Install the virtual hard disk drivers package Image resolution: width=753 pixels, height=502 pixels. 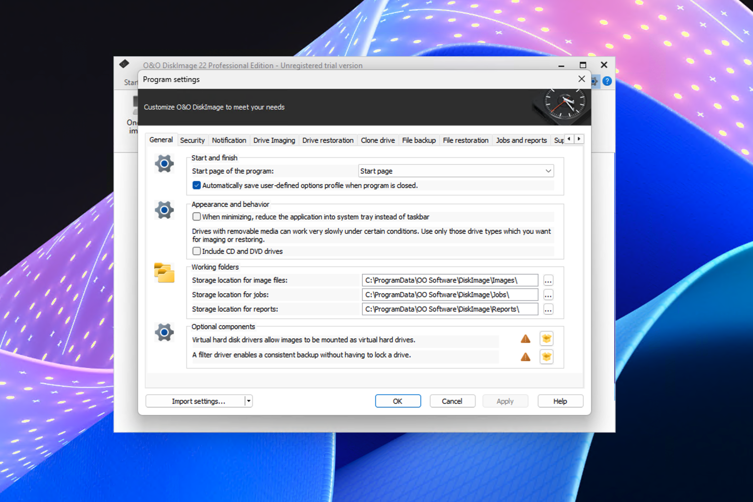click(x=547, y=339)
